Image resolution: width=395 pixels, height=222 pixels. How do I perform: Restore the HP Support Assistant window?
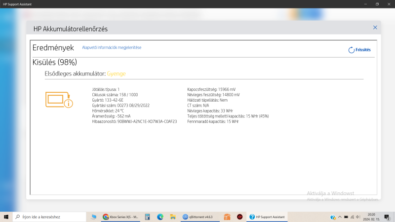pyautogui.click(x=377, y=4)
